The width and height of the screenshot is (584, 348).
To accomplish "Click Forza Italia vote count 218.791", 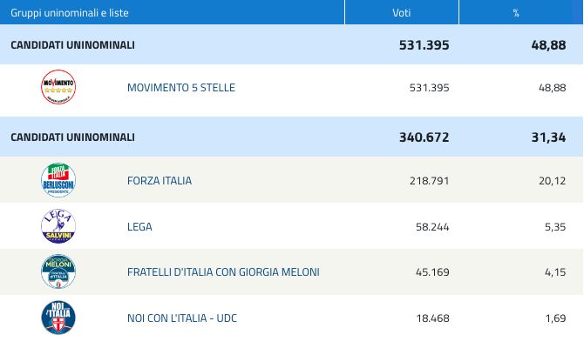I will click(429, 181).
